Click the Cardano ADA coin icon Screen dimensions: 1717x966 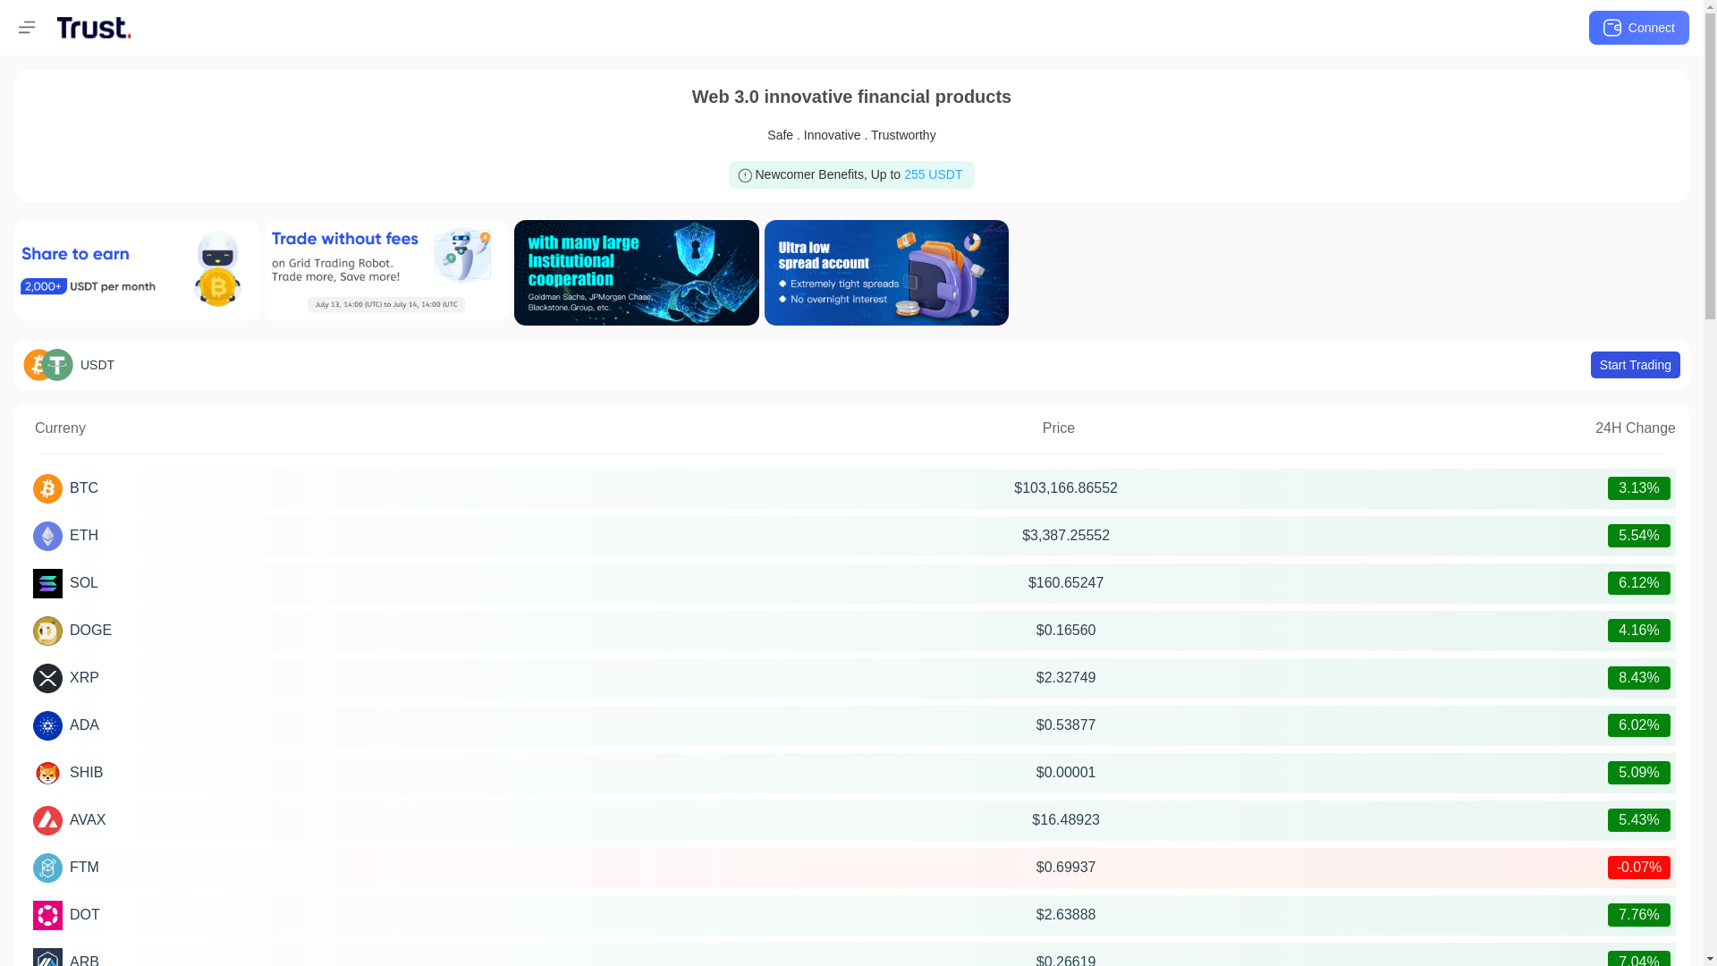47,725
